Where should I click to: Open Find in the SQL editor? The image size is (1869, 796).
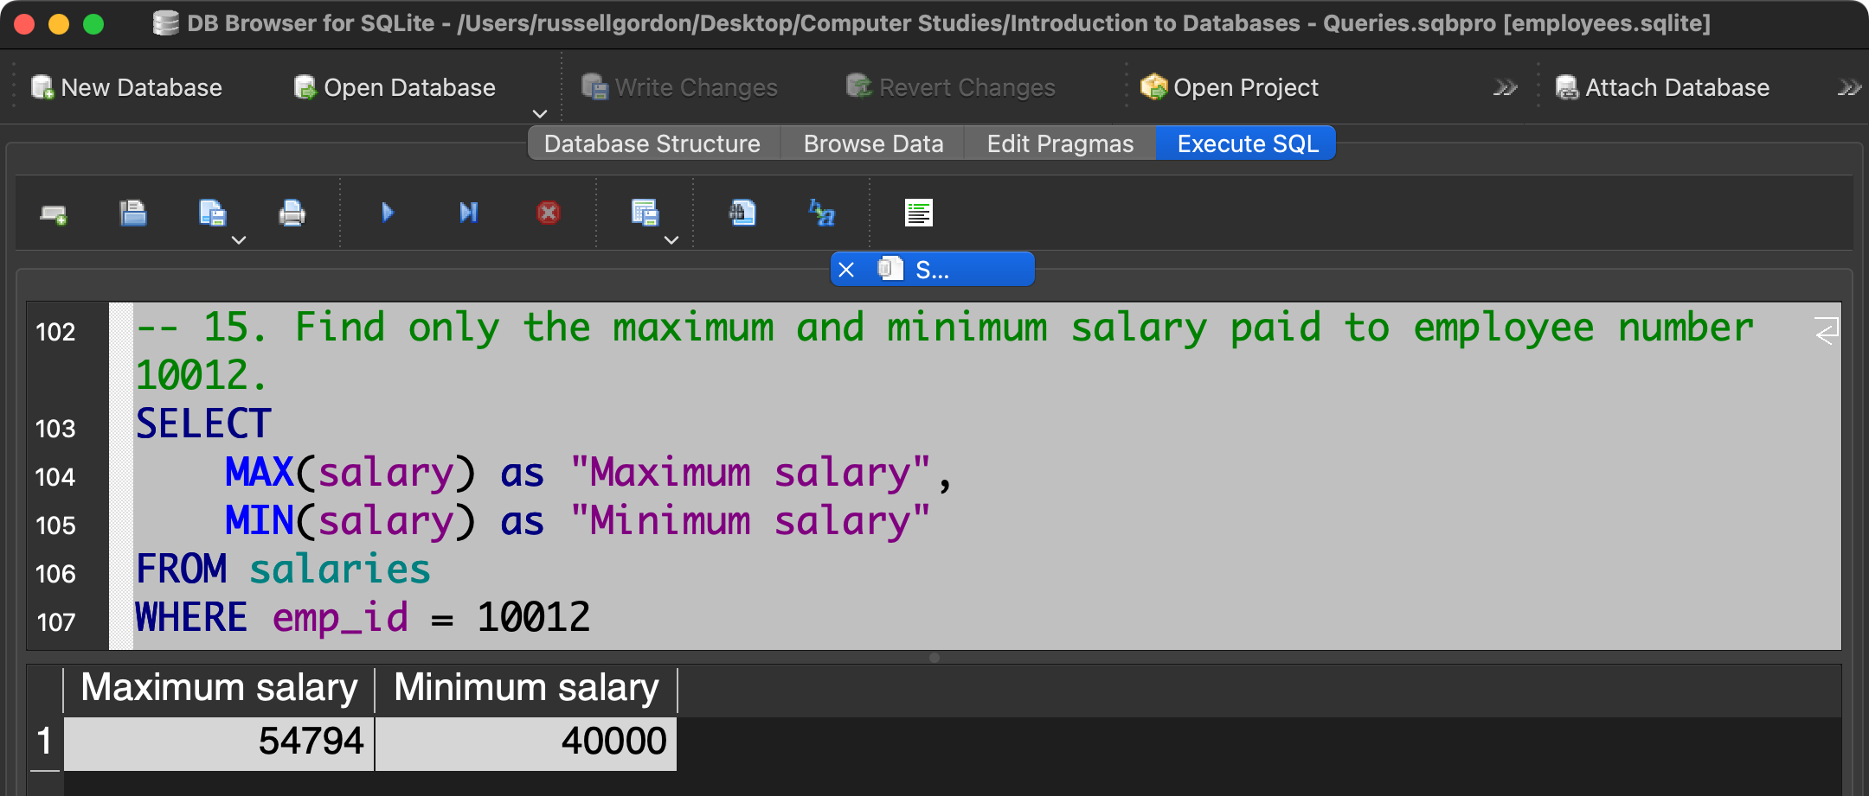742,213
